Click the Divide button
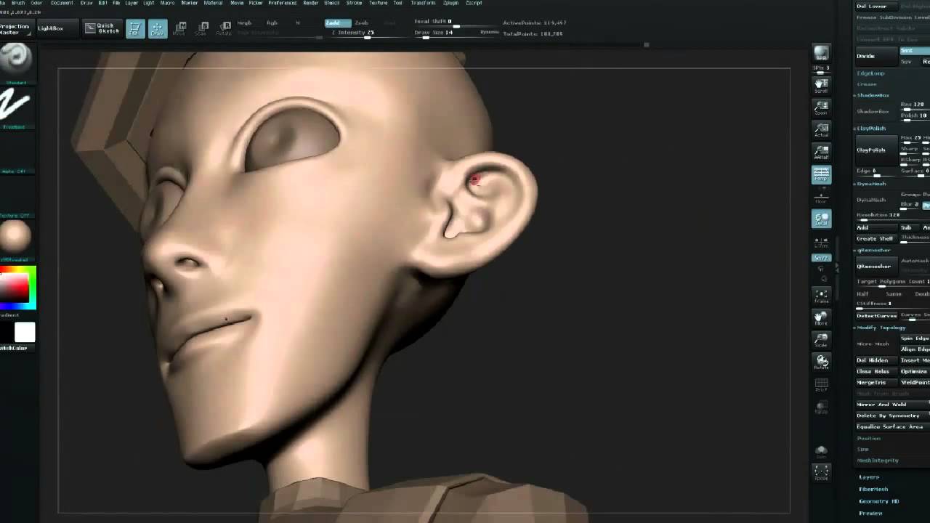 pyautogui.click(x=876, y=56)
